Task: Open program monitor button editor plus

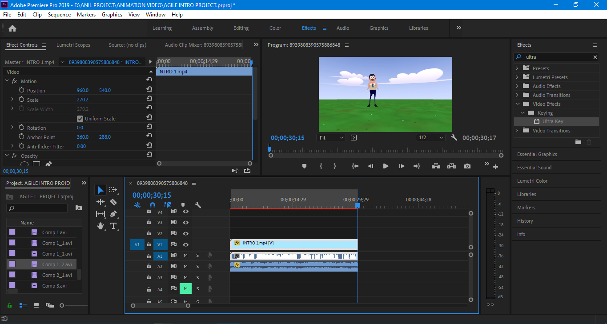Action: pos(495,167)
